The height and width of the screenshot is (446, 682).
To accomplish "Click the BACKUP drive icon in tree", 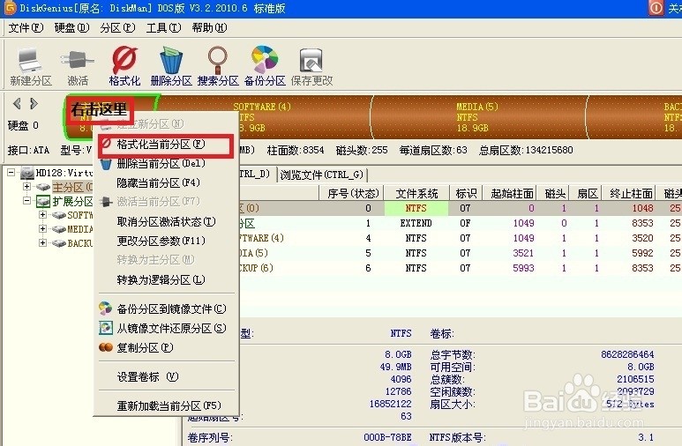I will (x=59, y=243).
